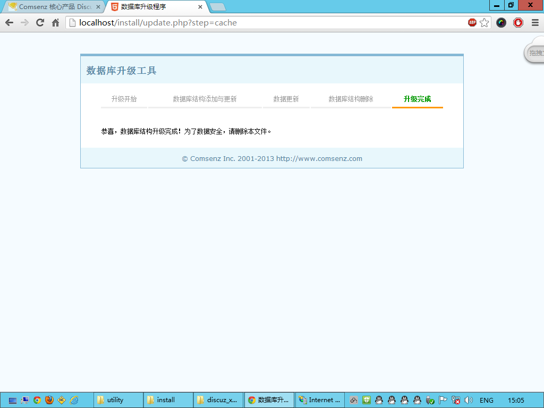The height and width of the screenshot is (408, 544).
Task: Click the browser forward arrow
Action: pos(24,23)
